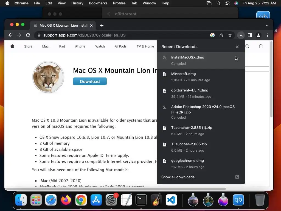Open a new Chrome tab
This screenshot has height=211, width=281.
coord(102,26)
